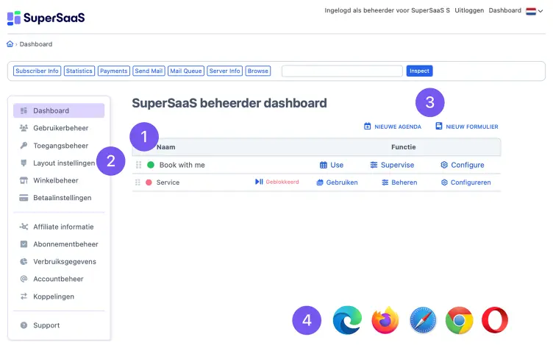Click the Winkelbeheer shop icon
553x362 pixels.
[24, 180]
